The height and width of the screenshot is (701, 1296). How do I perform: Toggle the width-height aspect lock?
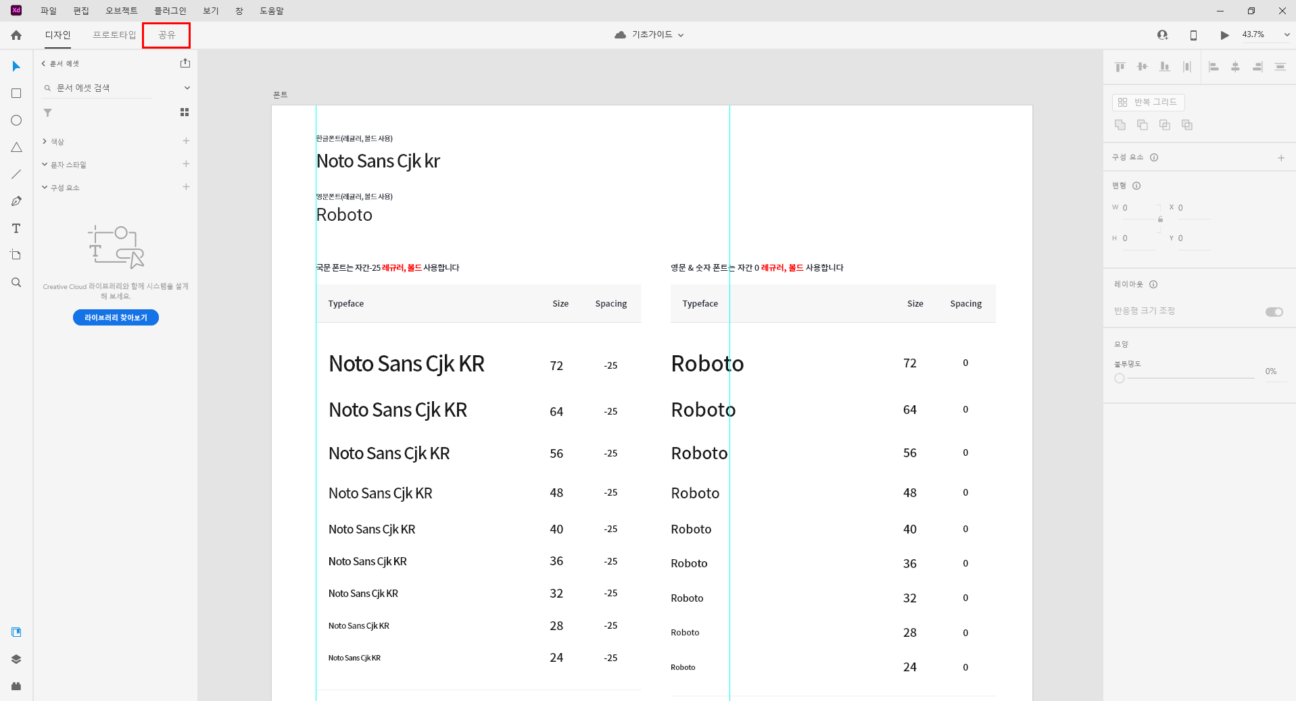[1160, 219]
